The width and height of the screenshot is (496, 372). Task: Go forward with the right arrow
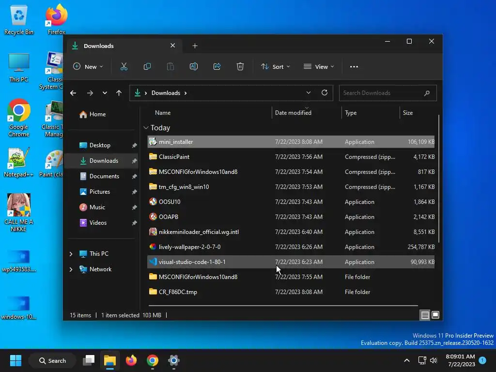90,93
